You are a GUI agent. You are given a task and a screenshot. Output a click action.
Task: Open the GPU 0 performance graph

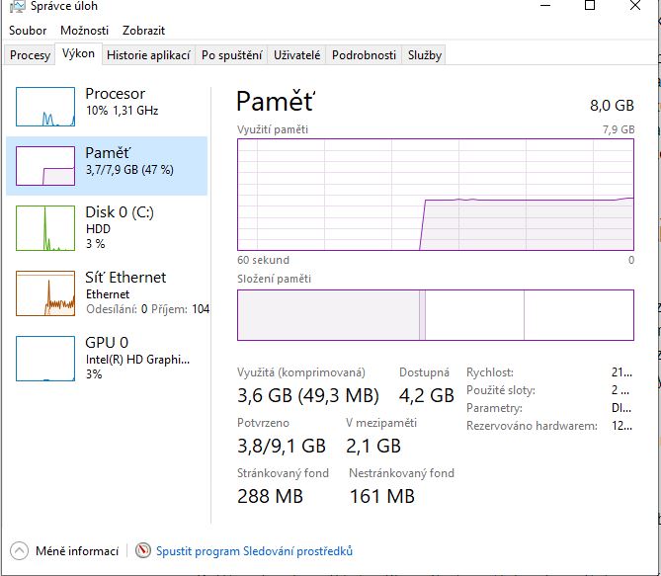click(x=45, y=358)
